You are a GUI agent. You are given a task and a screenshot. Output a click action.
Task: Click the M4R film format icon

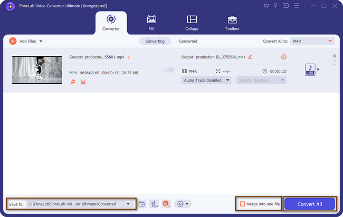click(184, 71)
